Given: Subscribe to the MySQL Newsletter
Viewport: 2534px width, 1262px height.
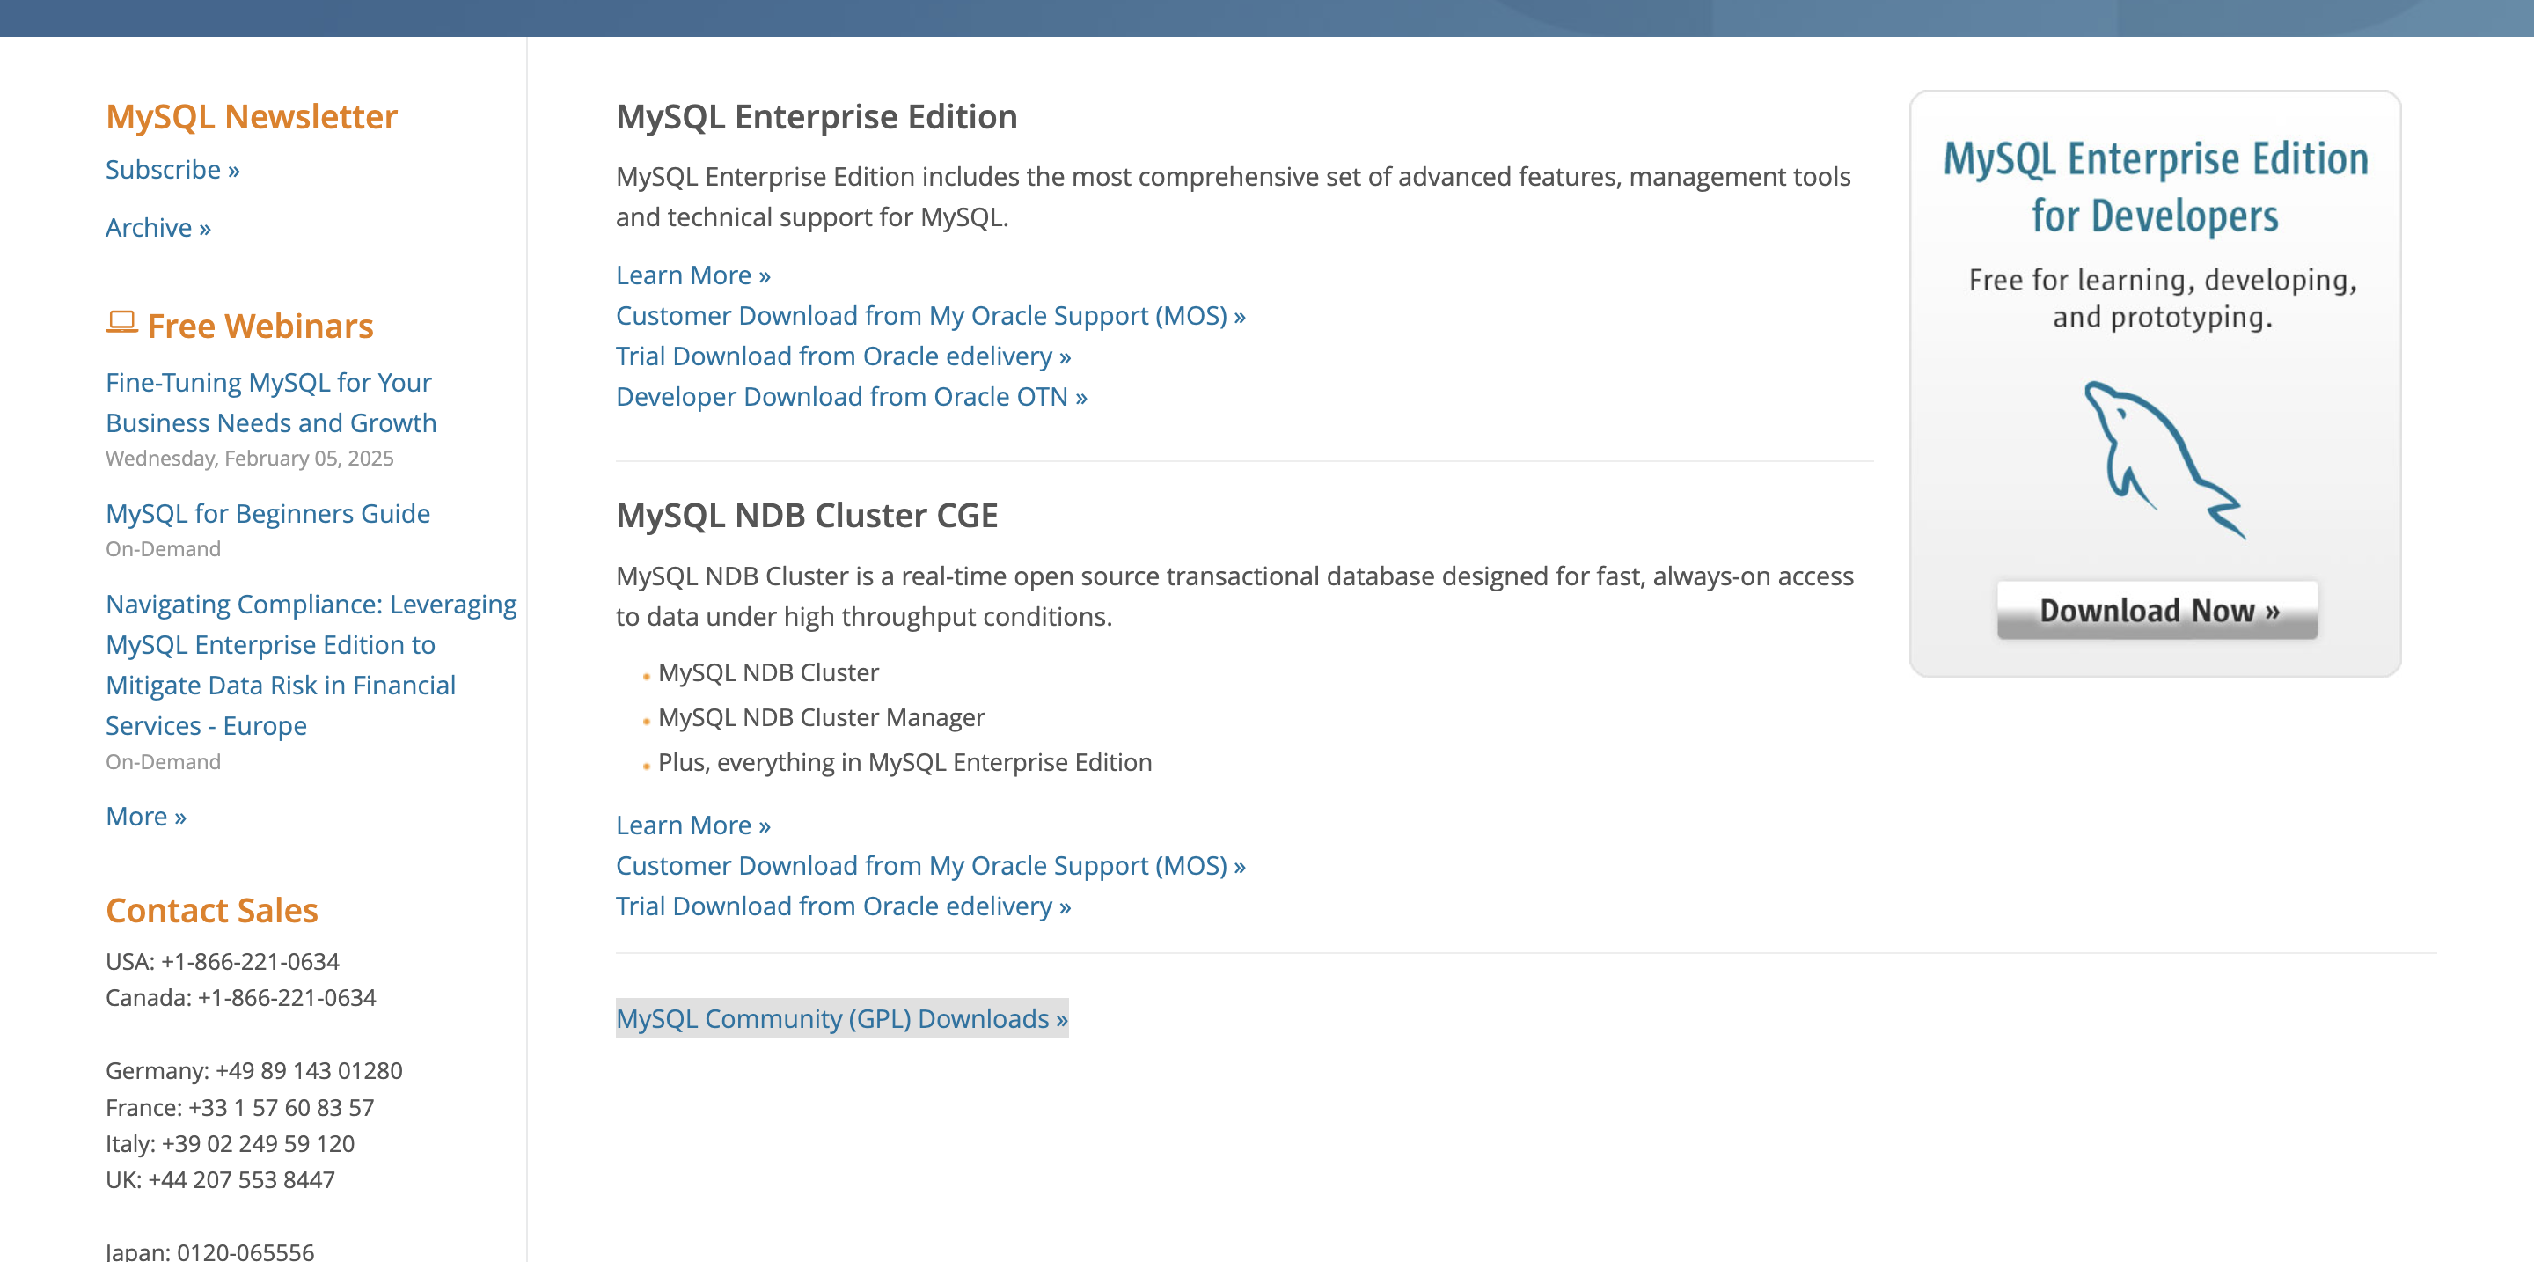Looking at the screenshot, I should 172,170.
